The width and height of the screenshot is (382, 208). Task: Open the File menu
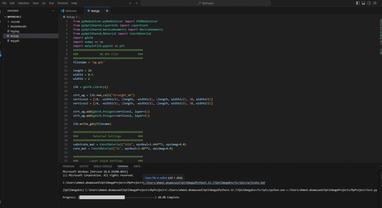tap(4, 3)
